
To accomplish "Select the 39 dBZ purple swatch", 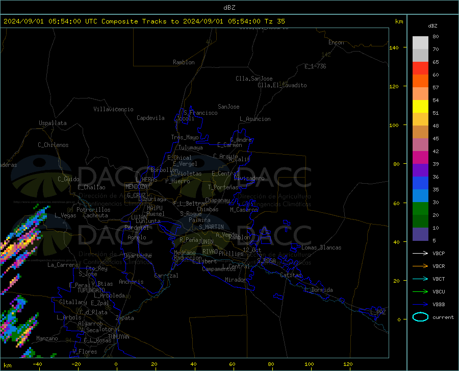I will pyautogui.click(x=420, y=170).
